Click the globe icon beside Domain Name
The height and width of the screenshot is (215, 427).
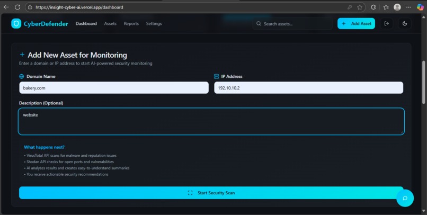(22, 76)
